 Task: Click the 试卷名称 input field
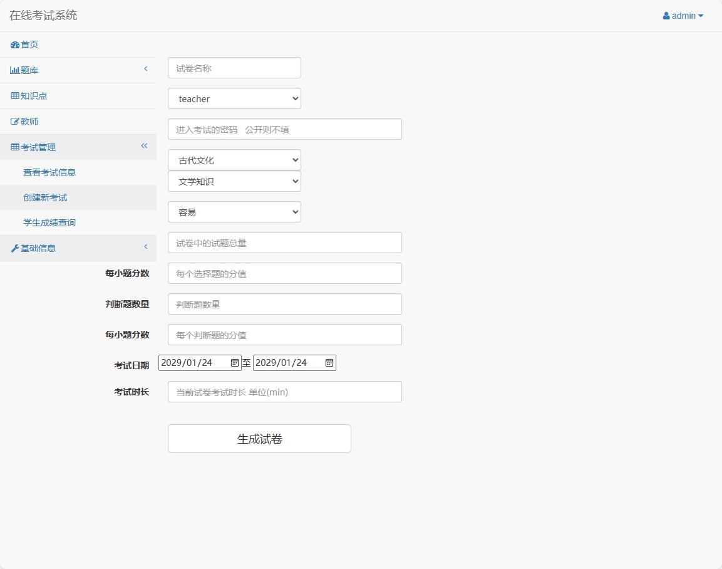[234, 68]
